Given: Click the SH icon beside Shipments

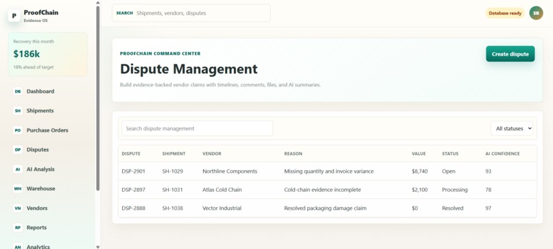Looking at the screenshot, I should (18, 110).
